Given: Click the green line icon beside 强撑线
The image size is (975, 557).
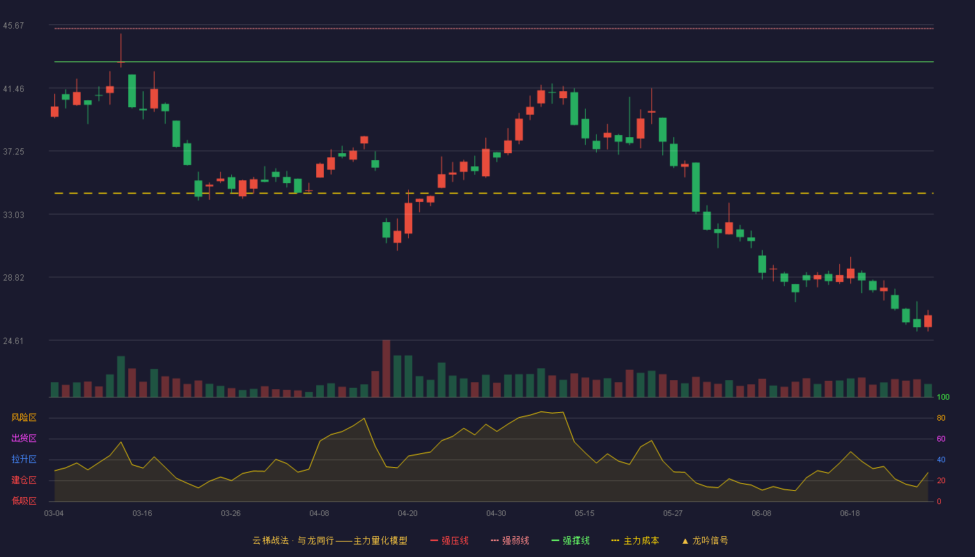Looking at the screenshot, I should [556, 540].
